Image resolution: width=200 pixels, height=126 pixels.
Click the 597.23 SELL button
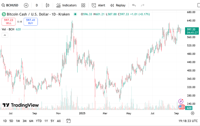click(8, 22)
